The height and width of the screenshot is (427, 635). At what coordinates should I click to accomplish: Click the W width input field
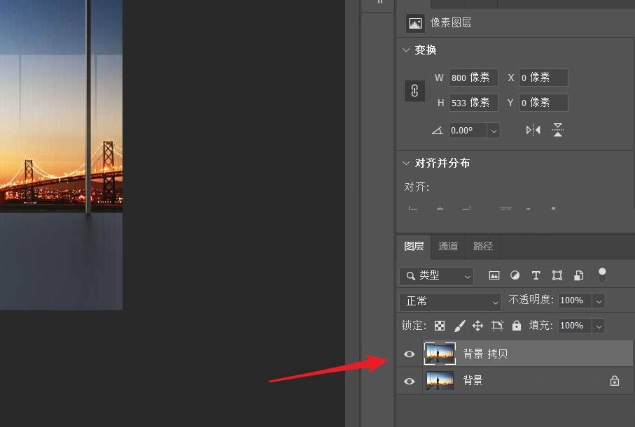473,78
